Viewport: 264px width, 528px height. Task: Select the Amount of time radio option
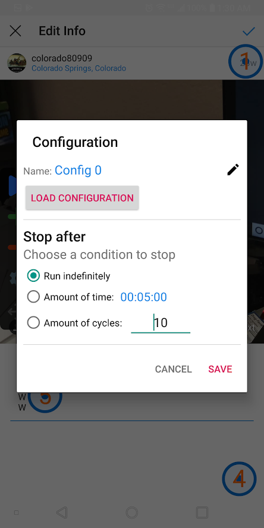tap(33, 297)
